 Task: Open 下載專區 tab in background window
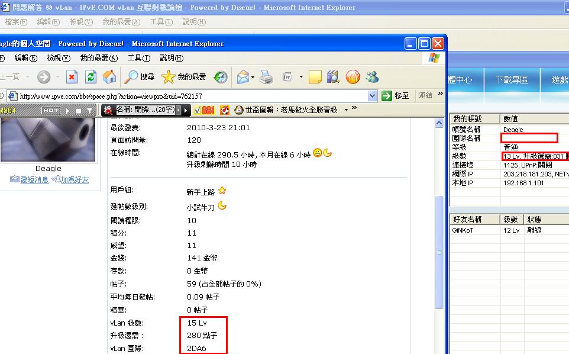512,79
